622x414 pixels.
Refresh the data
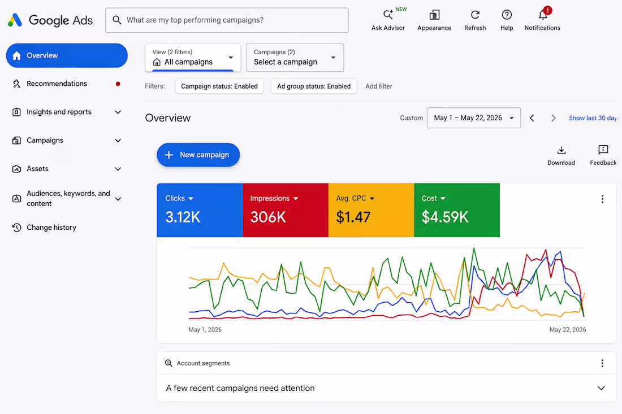475,20
